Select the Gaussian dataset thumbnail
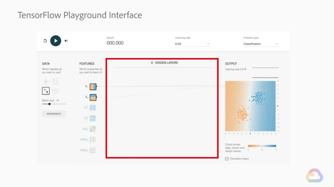334x187 pixels. (46, 91)
